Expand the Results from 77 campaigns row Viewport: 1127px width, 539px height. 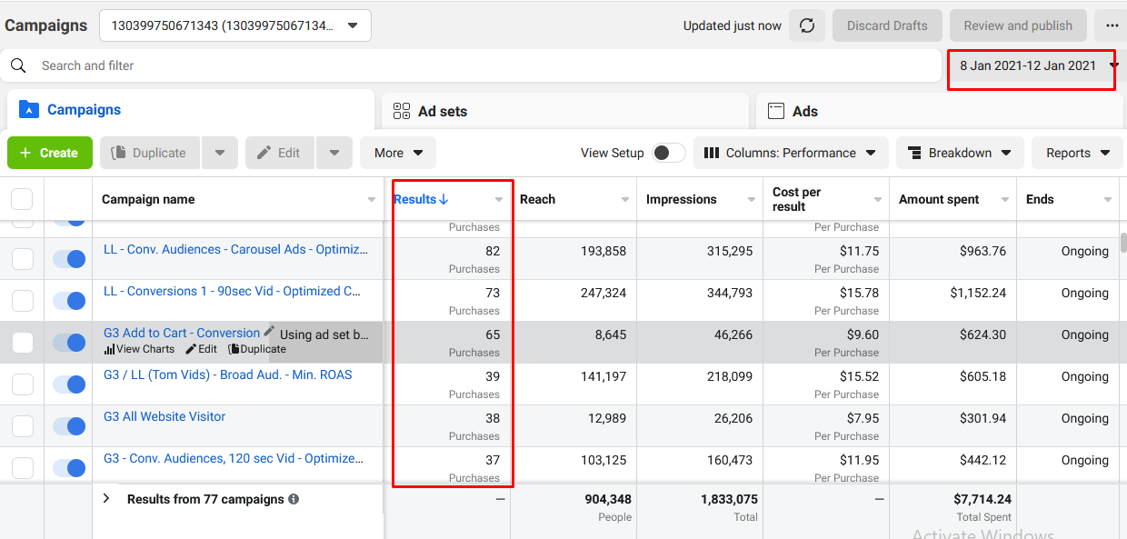106,499
